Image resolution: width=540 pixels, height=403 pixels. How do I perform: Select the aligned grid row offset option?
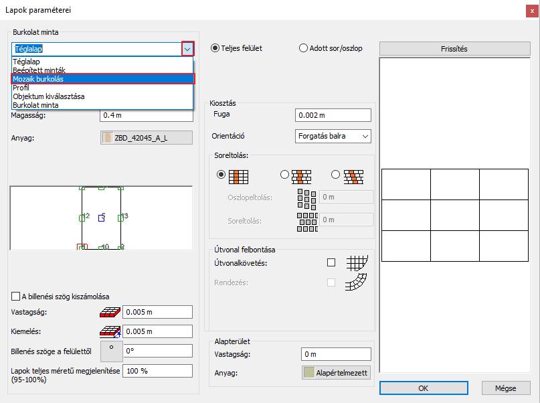click(221, 175)
